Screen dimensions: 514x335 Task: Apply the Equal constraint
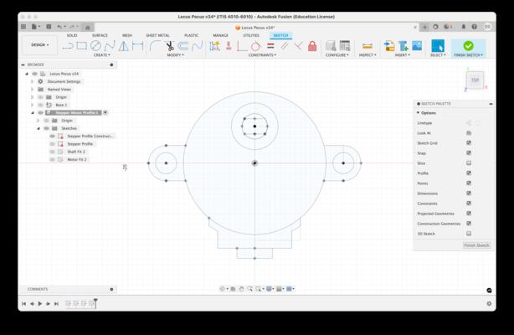point(270,46)
